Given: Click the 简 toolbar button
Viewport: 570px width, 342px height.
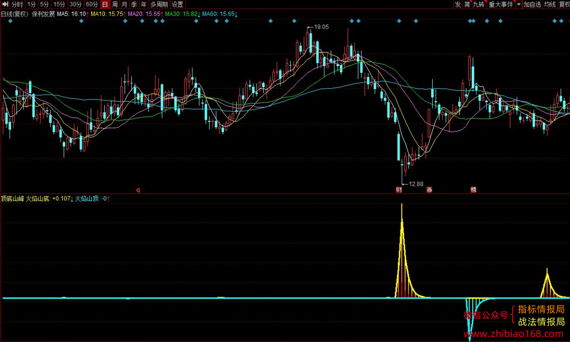Looking at the screenshot, I should click(467, 5).
